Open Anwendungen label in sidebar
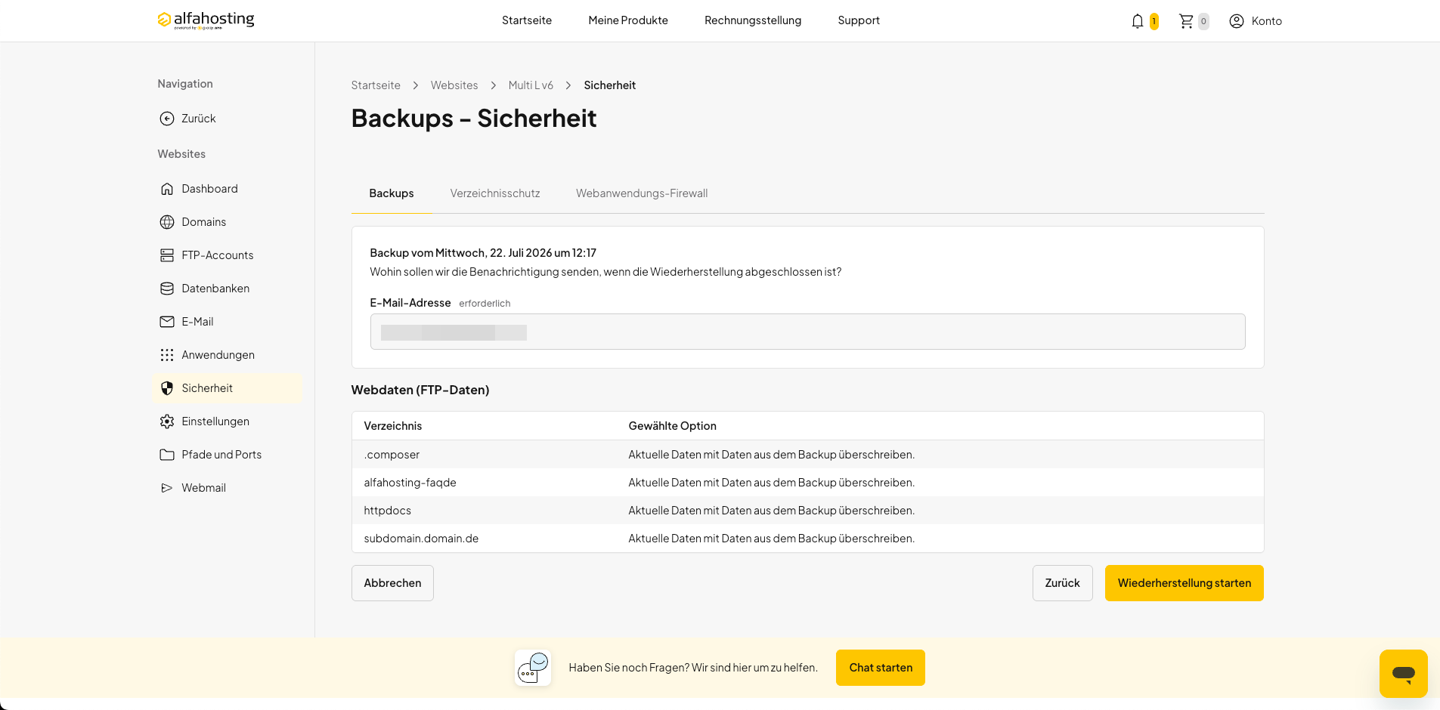The width and height of the screenshot is (1440, 710). [x=218, y=355]
